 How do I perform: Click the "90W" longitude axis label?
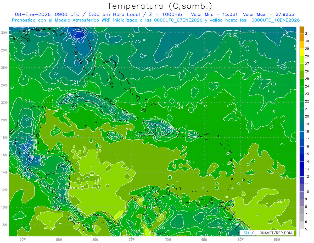(x=23, y=240)
